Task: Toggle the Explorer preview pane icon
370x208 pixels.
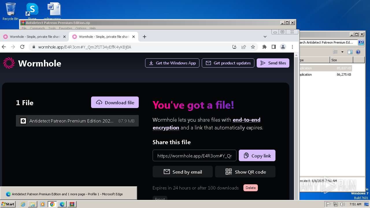Action: [350, 52]
